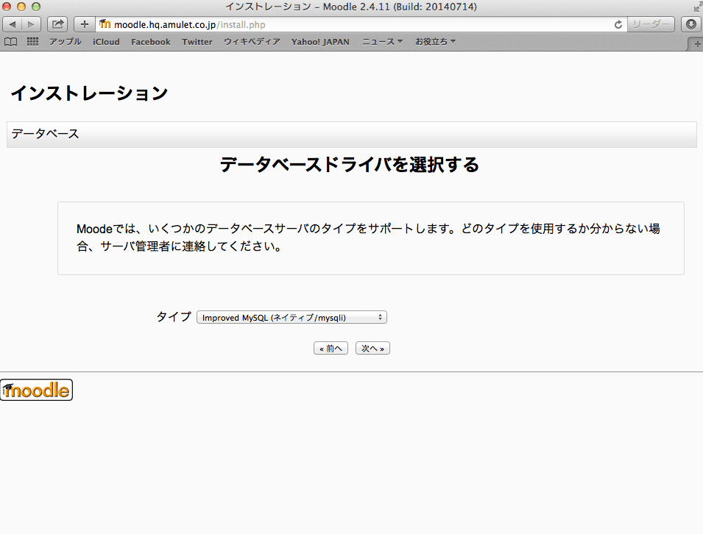Image resolution: width=703 pixels, height=534 pixels.
Task: Enter full screen with the corner arrows icon
Action: [698, 7]
